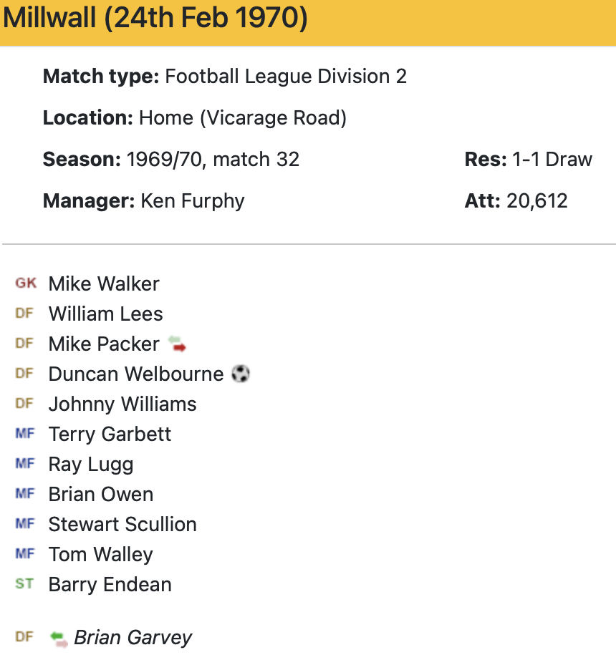The image size is (616, 660).
Task: Click the substituted-on arrow beside Brian Garvey
Action: (x=59, y=637)
